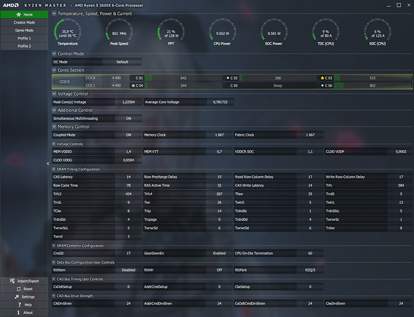Toggle Coupled Mode ON value
Image resolution: width=414 pixels, height=317 pixels.
129,135
